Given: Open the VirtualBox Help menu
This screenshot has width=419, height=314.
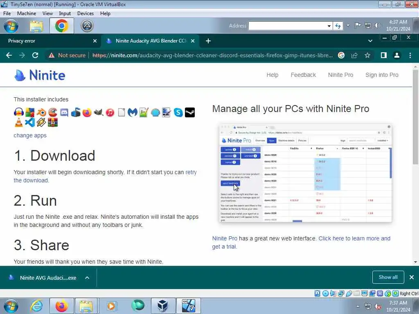Looking at the screenshot, I should point(105,13).
